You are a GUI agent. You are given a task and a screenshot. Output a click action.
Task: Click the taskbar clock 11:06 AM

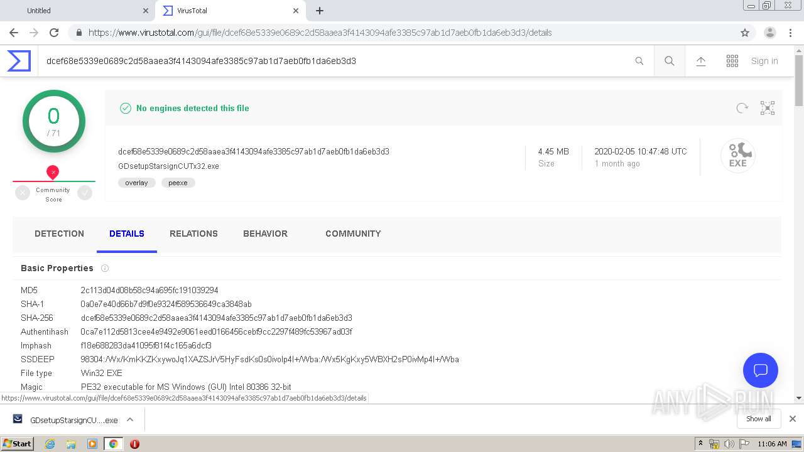click(772, 444)
